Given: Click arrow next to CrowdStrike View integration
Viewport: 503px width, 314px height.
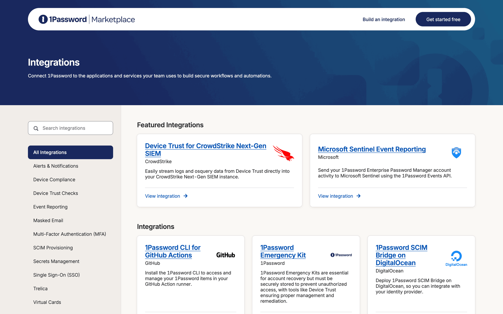Looking at the screenshot, I should [185, 196].
